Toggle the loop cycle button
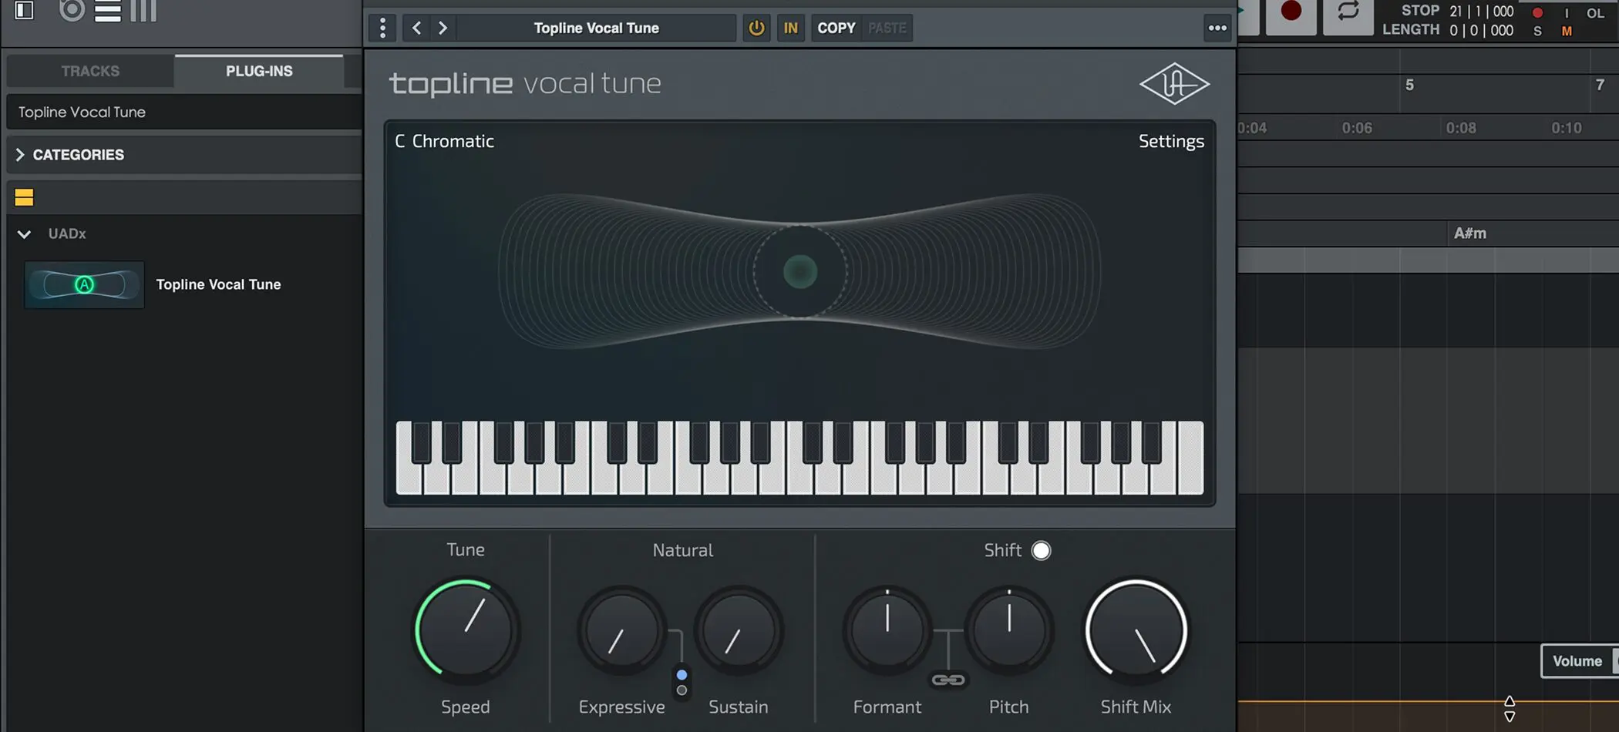 coord(1348,12)
